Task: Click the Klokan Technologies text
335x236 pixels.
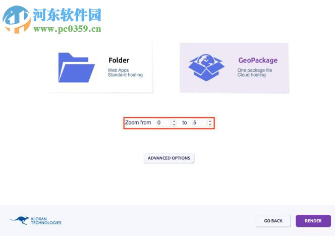Action: coord(46,221)
